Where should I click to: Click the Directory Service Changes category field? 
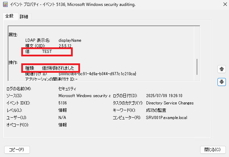pyautogui.click(x=170, y=103)
